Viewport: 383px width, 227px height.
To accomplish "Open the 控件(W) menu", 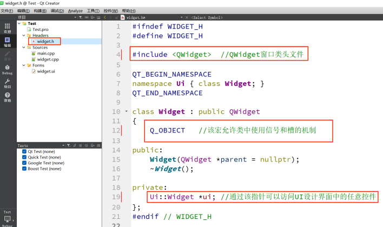I will click(x=111, y=11).
